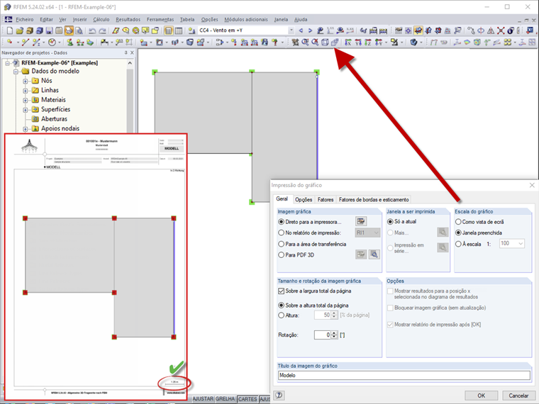Viewport: 539px width, 404px height.
Task: Open the scale 100 dropdown
Action: click(x=521, y=243)
